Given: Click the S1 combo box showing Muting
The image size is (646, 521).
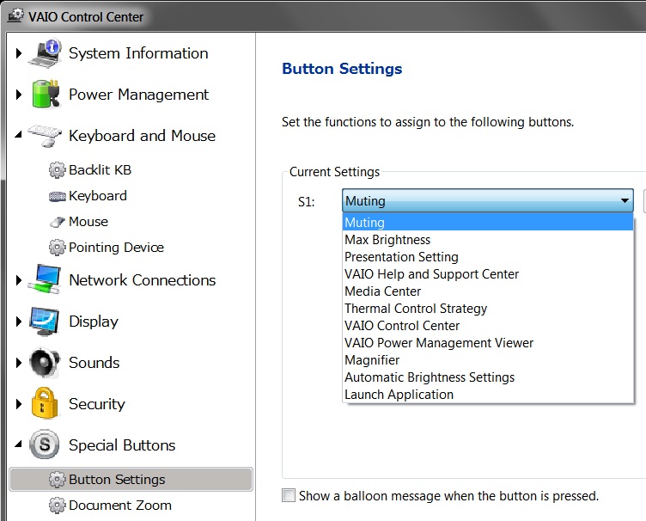Looking at the screenshot, I should [x=488, y=200].
